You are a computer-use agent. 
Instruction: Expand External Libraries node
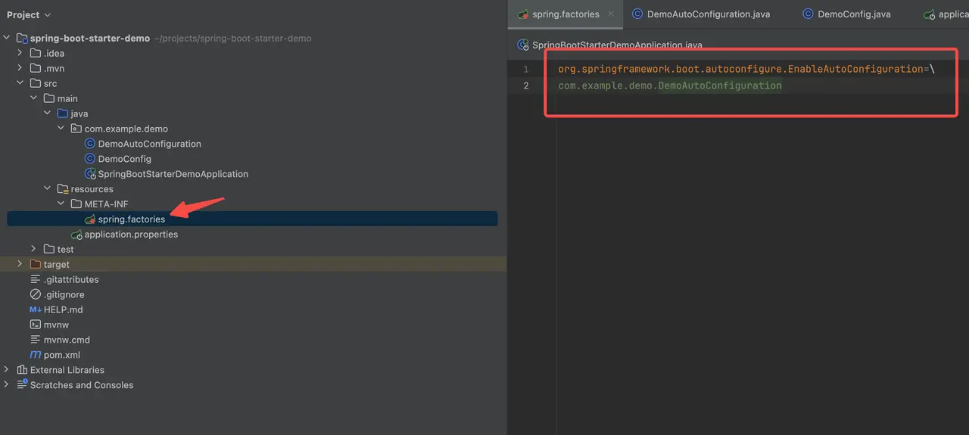click(x=7, y=370)
